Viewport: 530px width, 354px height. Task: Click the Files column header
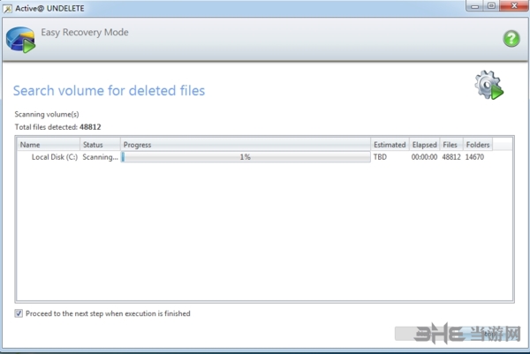(451, 145)
